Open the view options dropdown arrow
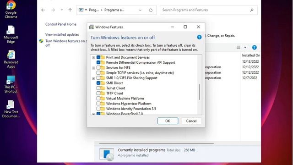This screenshot has height=165, width=293. coord(245,47)
